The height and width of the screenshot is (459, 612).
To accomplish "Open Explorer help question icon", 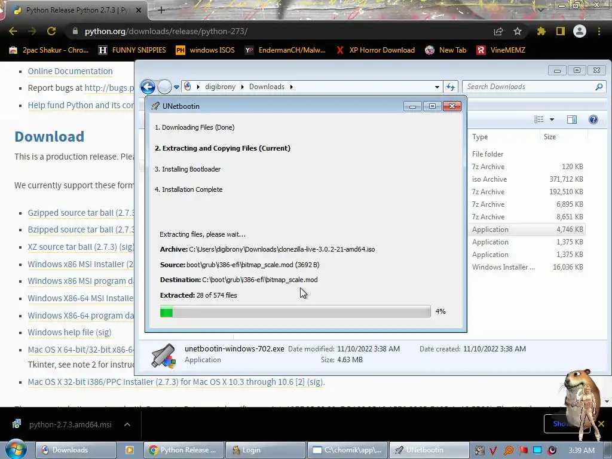I will (593, 120).
